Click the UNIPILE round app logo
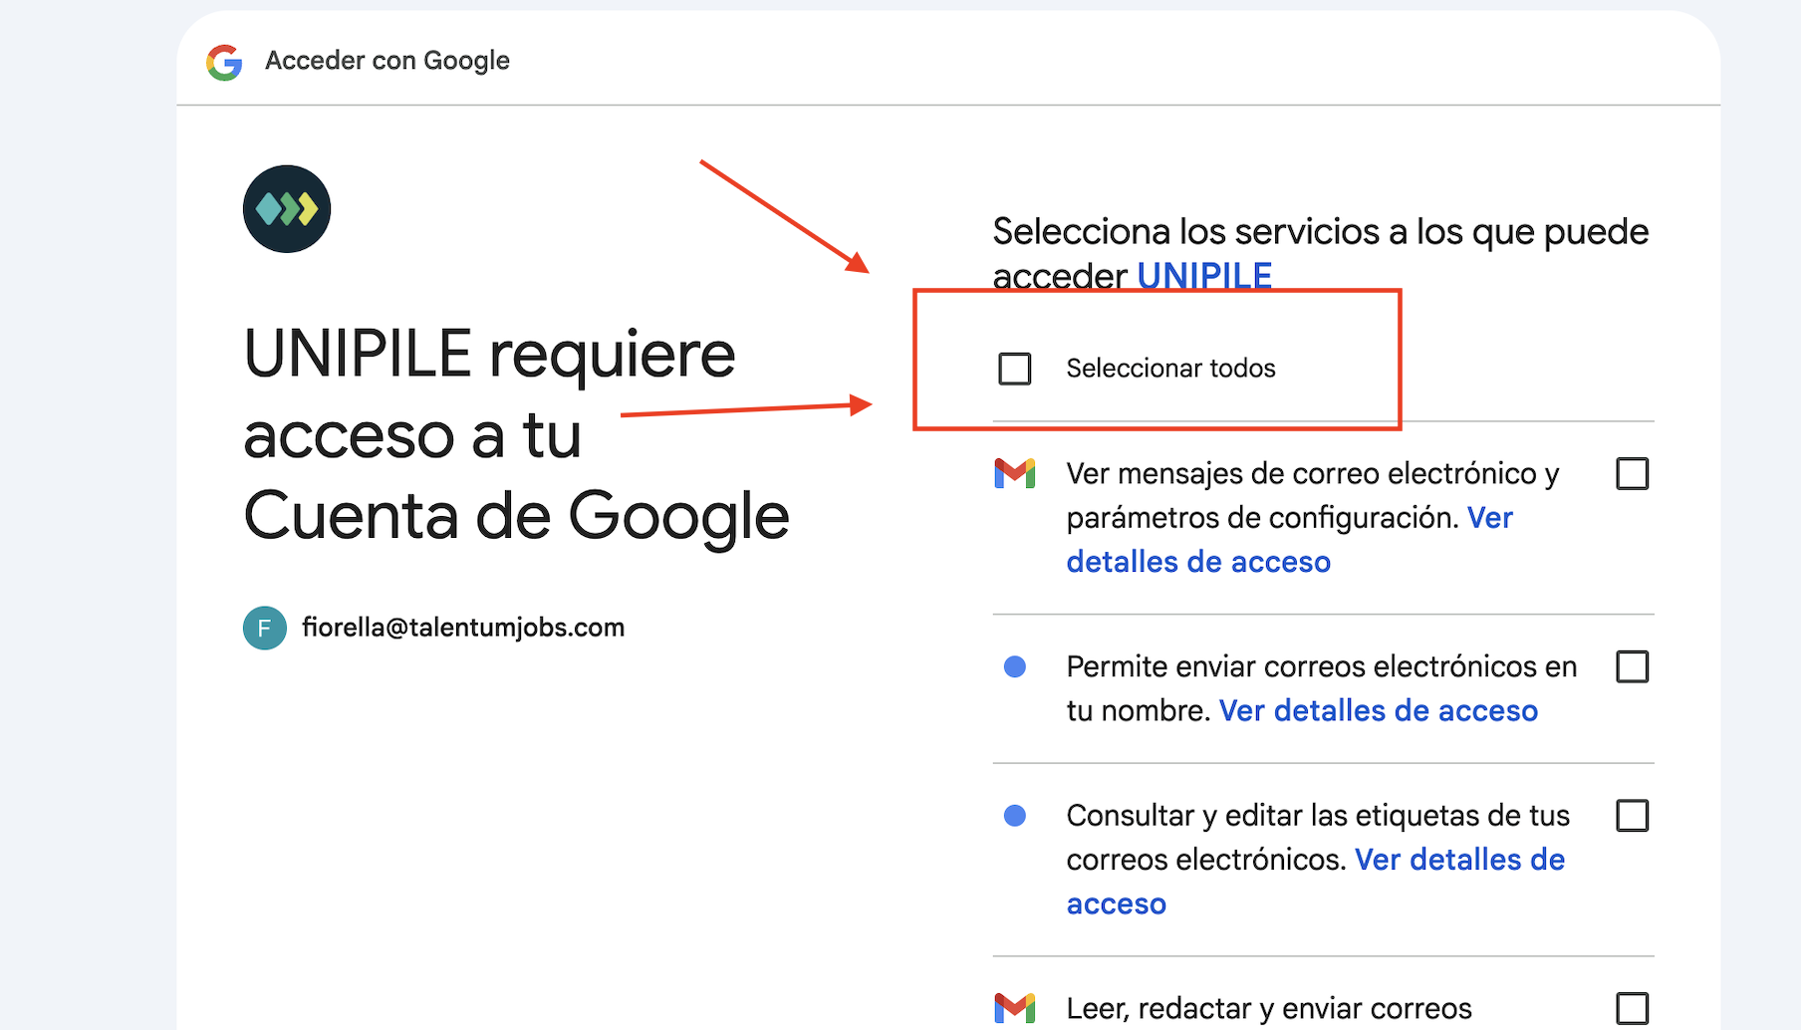This screenshot has width=1801, height=1030. [287, 209]
